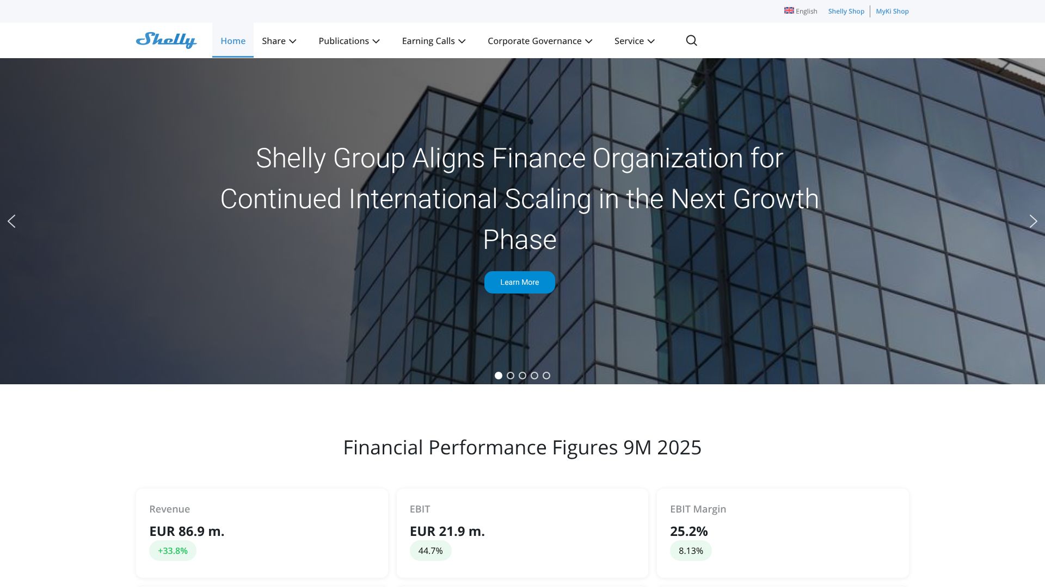Click the English language flag icon
This screenshot has height=587, width=1045.
pos(789,10)
